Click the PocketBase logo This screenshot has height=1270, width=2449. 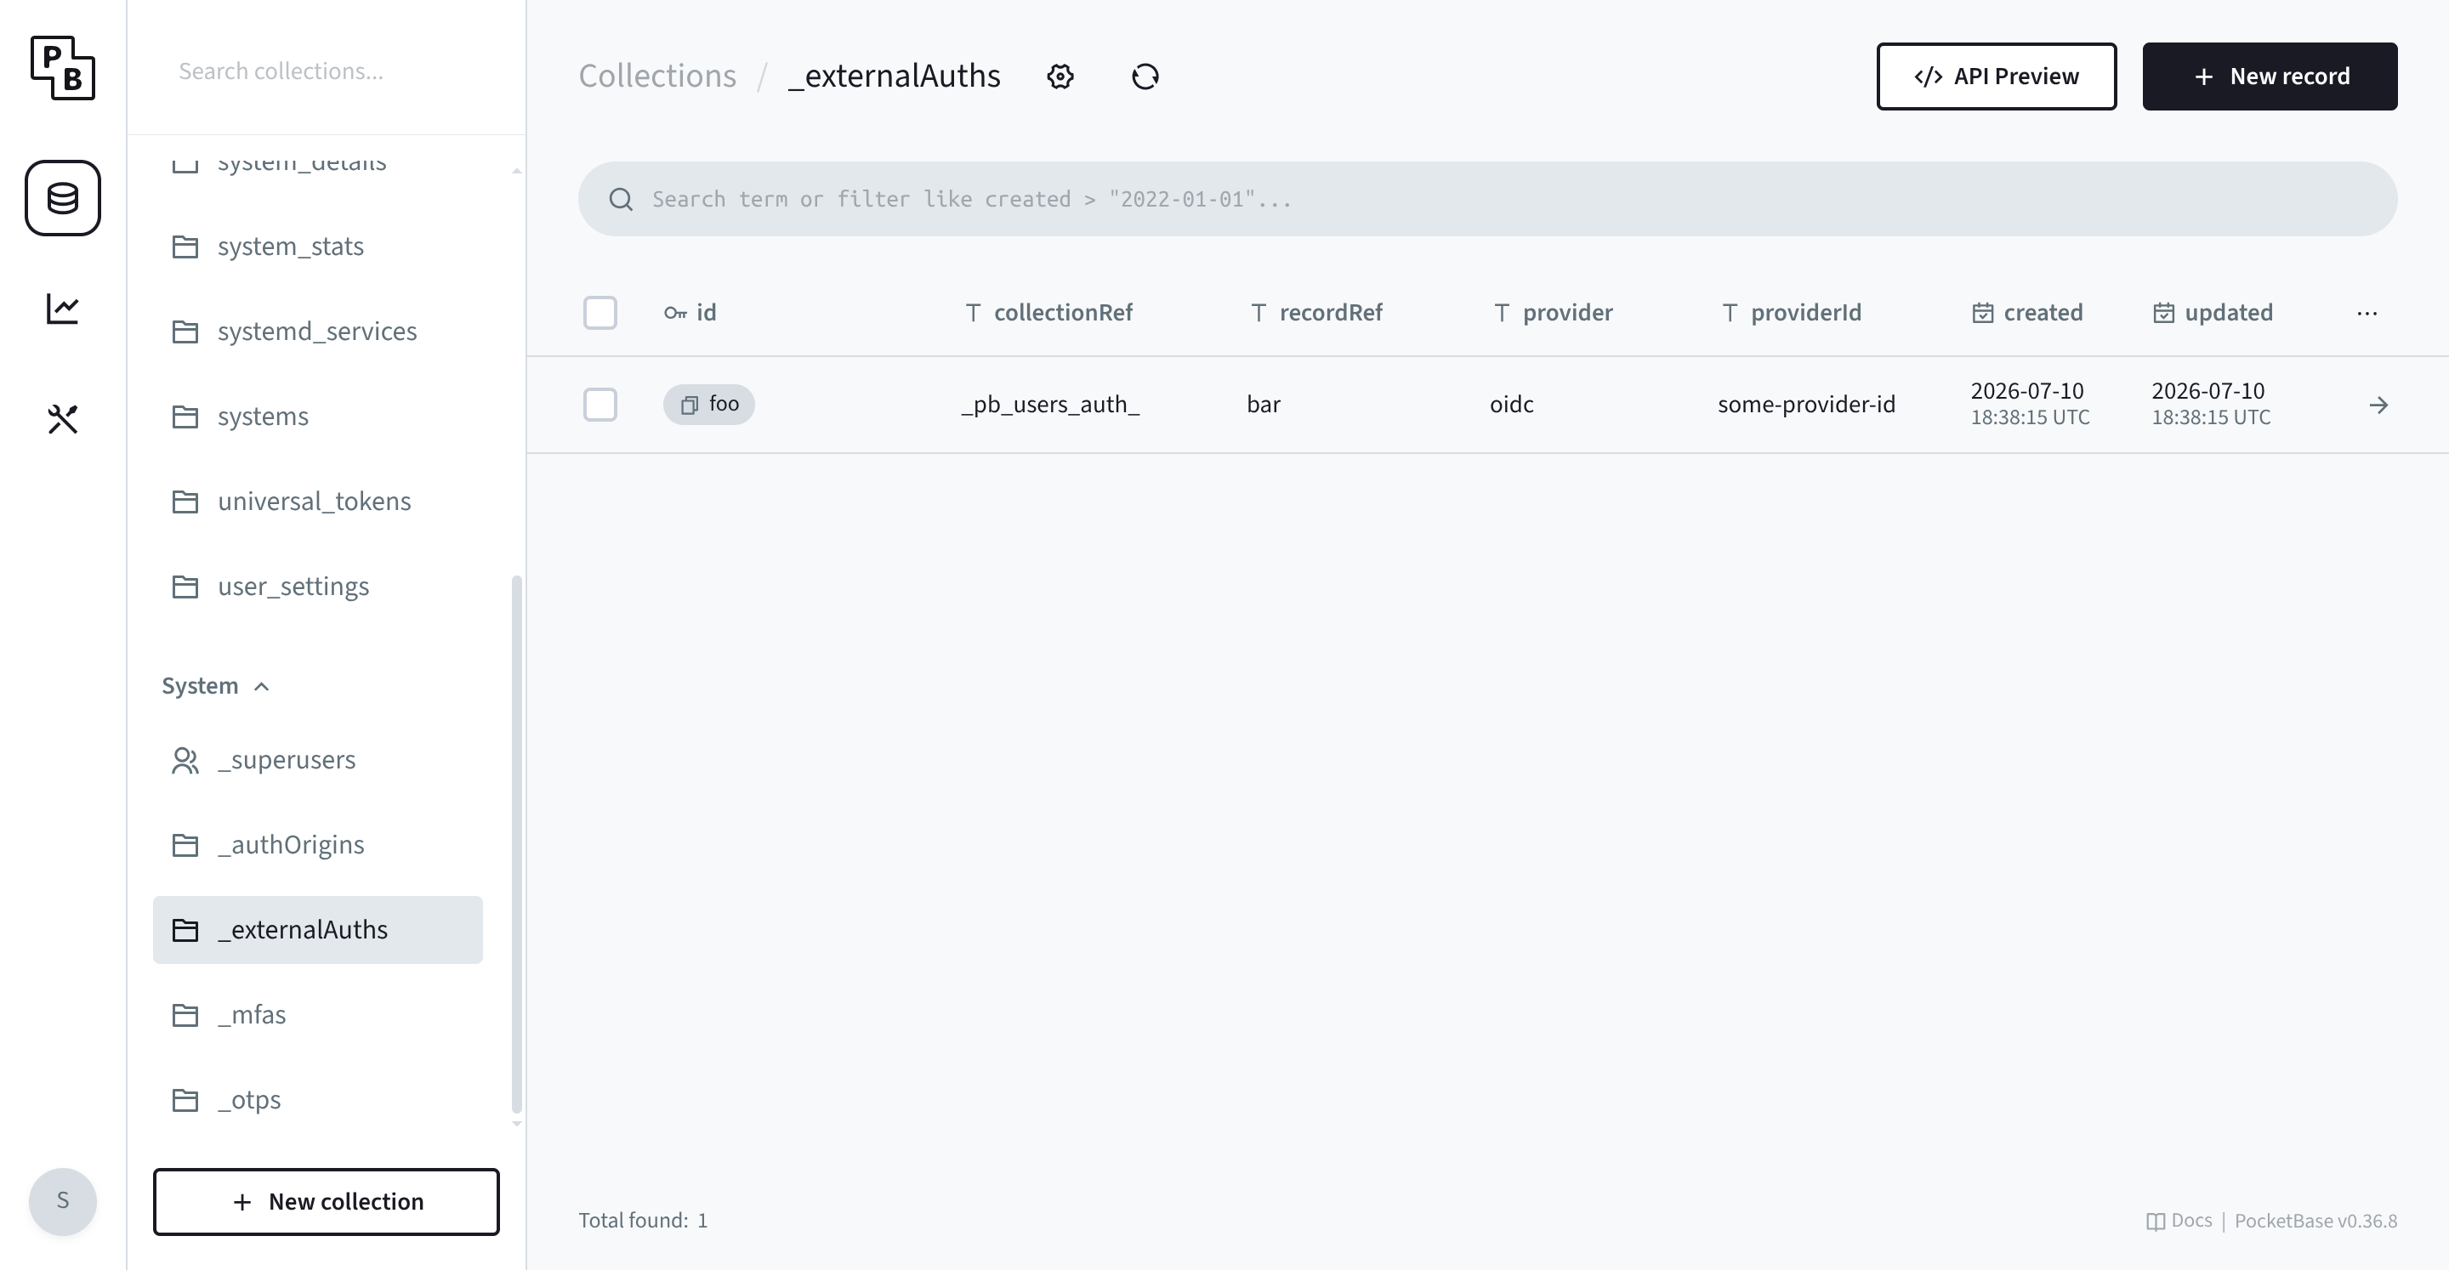tap(63, 67)
